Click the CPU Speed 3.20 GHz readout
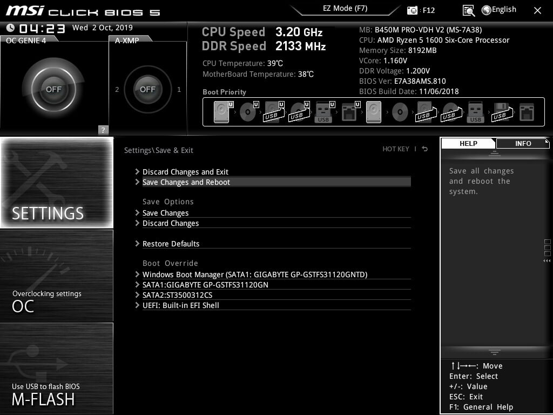 pos(262,32)
